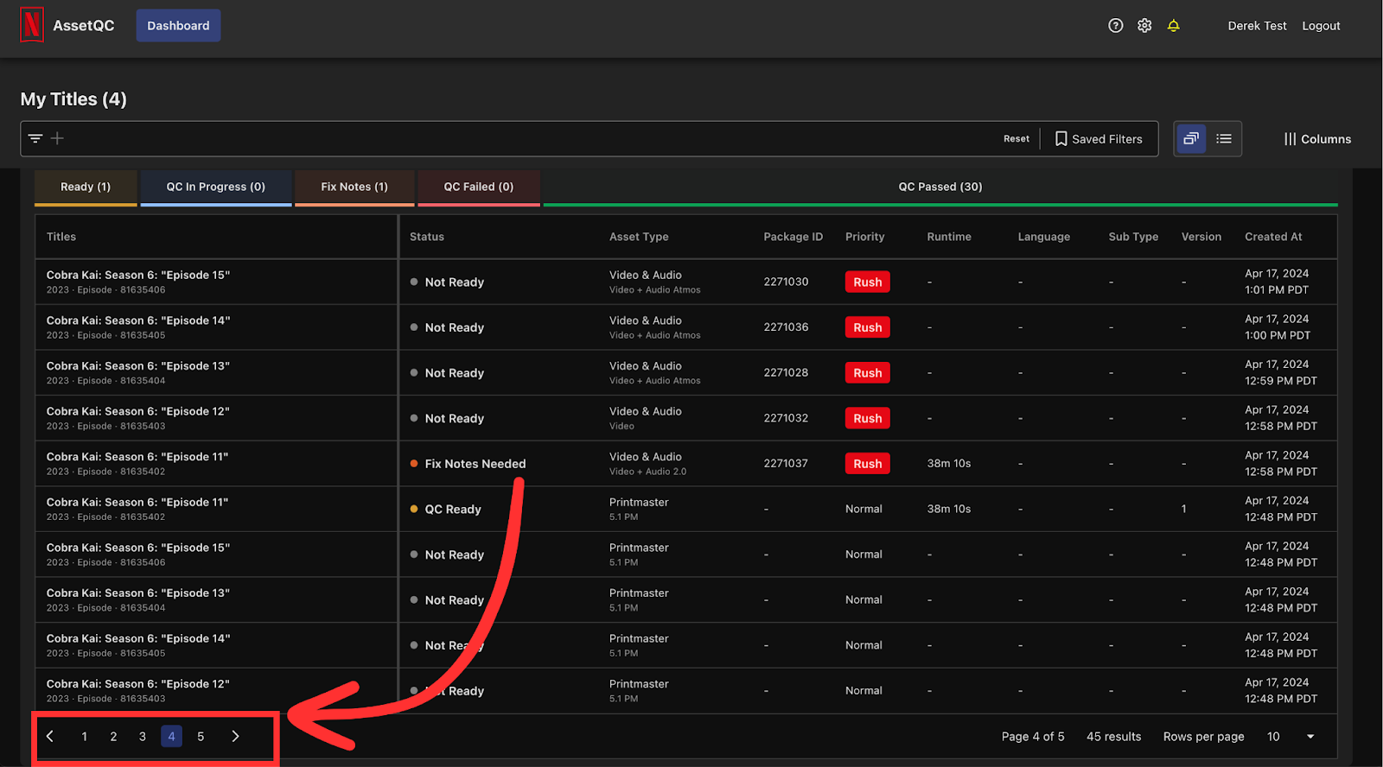Click the Saved Filters bookmark icon
The height and width of the screenshot is (767, 1383).
tap(1061, 139)
